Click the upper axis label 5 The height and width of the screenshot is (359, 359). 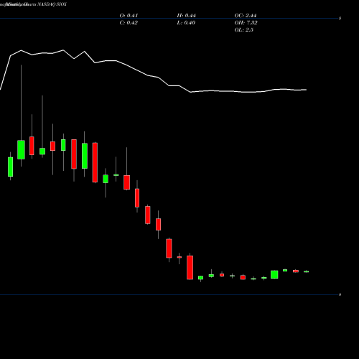click(x=340, y=18)
